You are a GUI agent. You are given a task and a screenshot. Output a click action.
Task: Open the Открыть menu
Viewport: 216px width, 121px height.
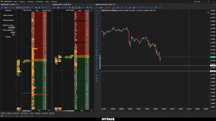point(22,2)
